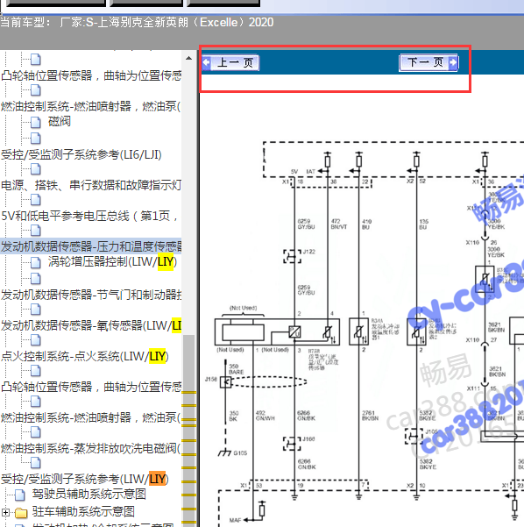Click document icon above 氧传感器(LIW row
524x527 pixels.
[x=36, y=310]
